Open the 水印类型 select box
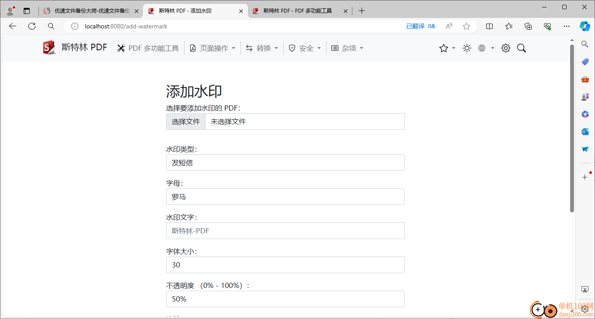The height and width of the screenshot is (319, 595). click(285, 163)
